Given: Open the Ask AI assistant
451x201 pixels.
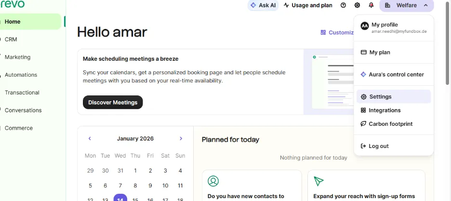Looking at the screenshot, I should [x=263, y=5].
